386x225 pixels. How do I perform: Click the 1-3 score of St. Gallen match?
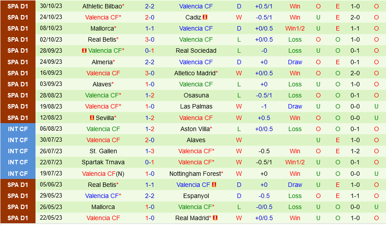tap(150, 151)
